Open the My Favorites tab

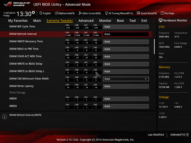coord(18,21)
